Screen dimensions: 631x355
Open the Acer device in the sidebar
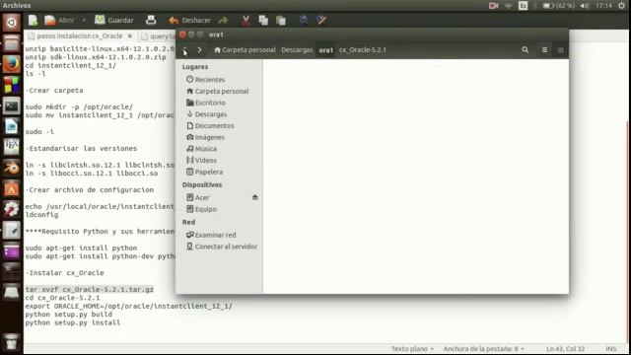tap(197, 197)
